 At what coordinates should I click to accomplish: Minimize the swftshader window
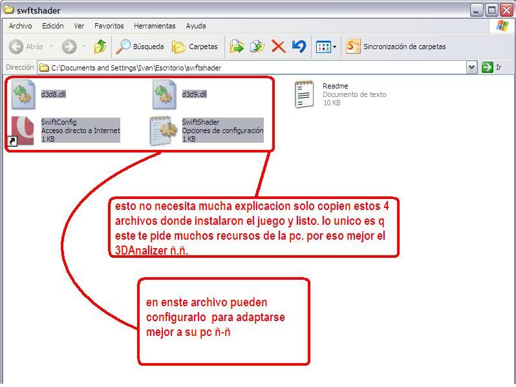point(476,10)
